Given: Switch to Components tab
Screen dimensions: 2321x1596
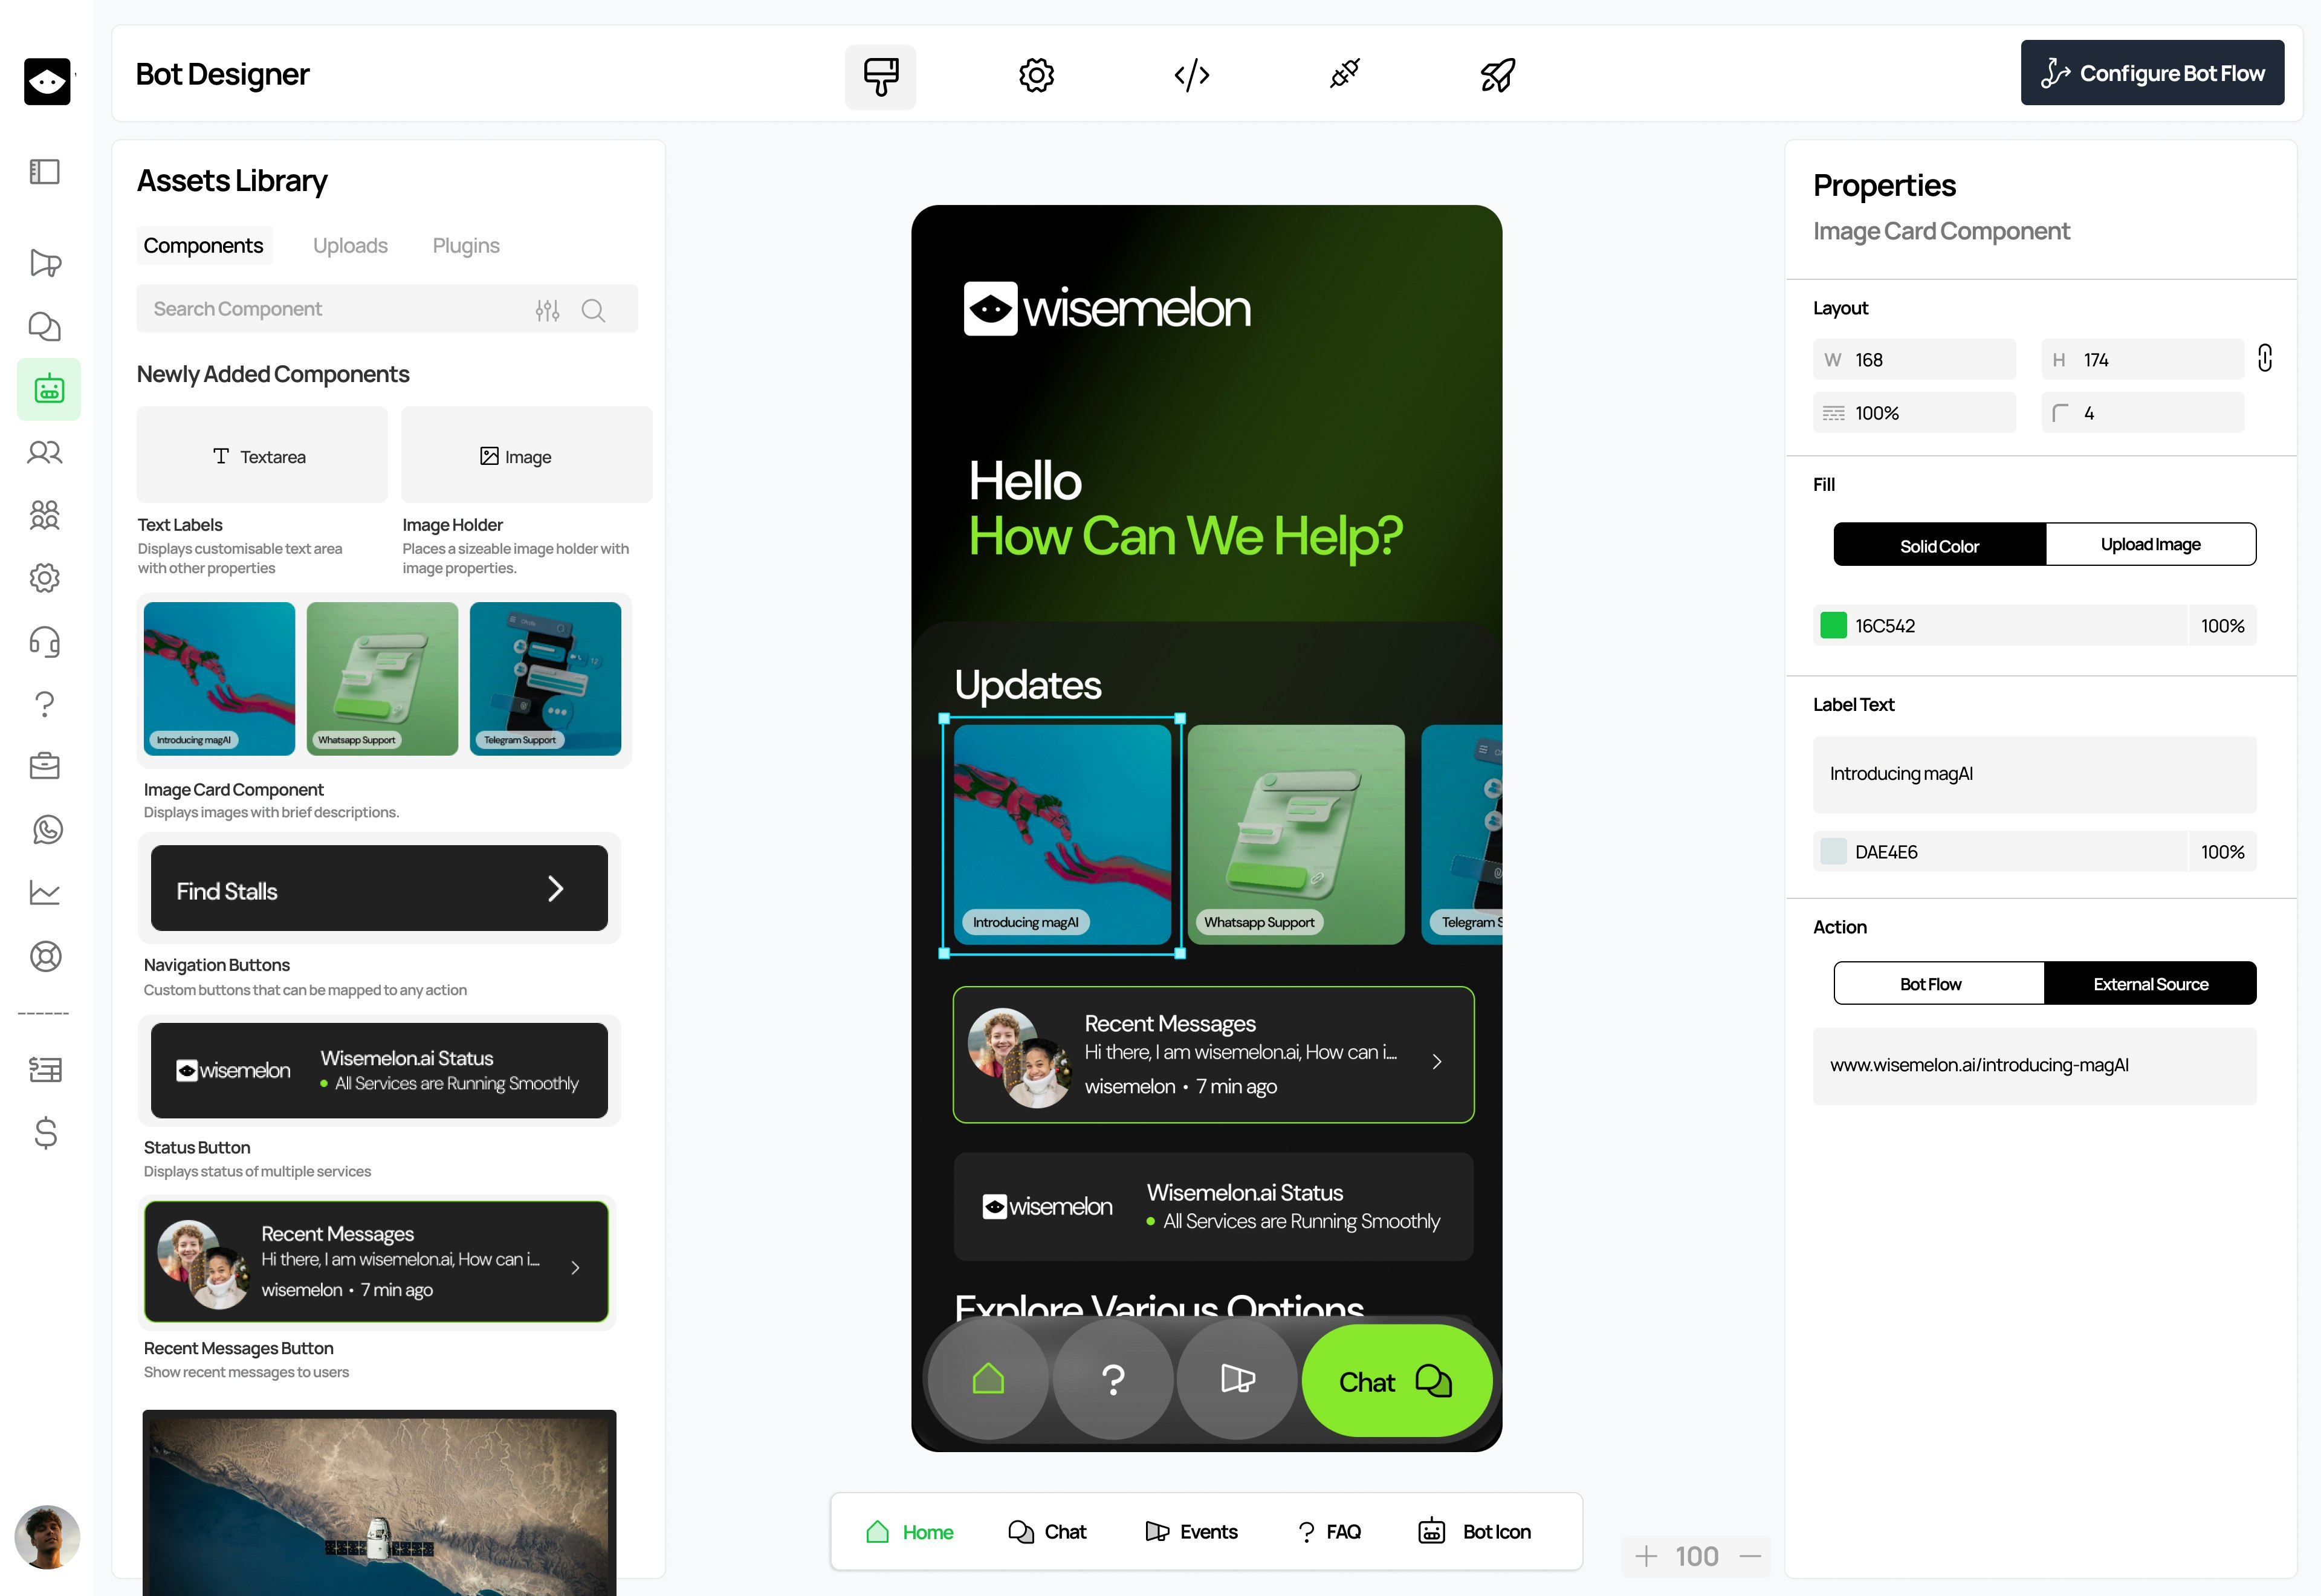Looking at the screenshot, I should (204, 246).
